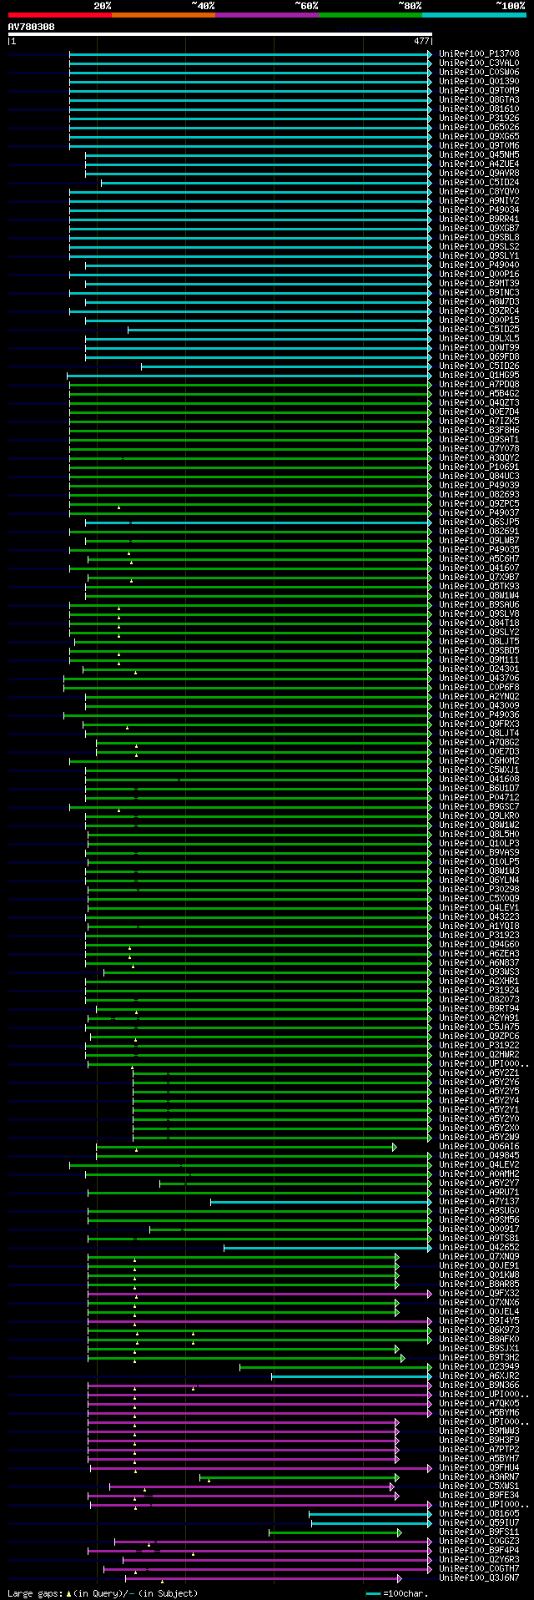Select hit UniRef100_P49040
The height and width of the screenshot is (1600, 534).
(479, 265)
